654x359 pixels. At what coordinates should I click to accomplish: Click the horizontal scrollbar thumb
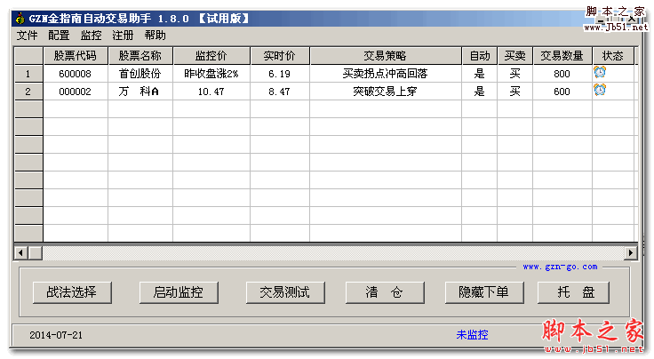pos(35,252)
